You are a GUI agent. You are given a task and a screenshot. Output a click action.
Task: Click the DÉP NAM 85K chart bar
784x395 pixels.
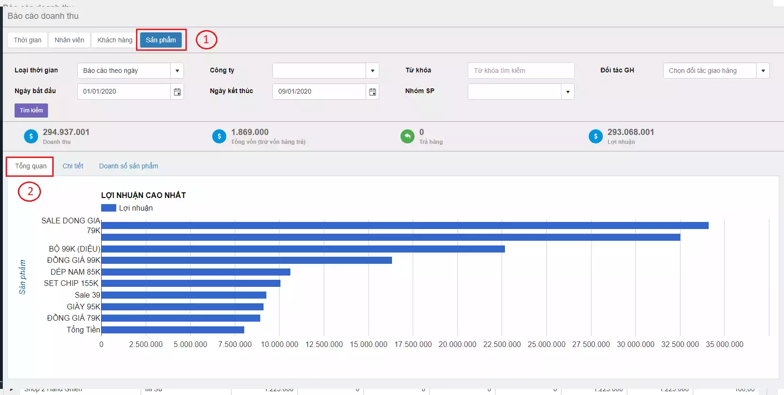pyautogui.click(x=196, y=272)
